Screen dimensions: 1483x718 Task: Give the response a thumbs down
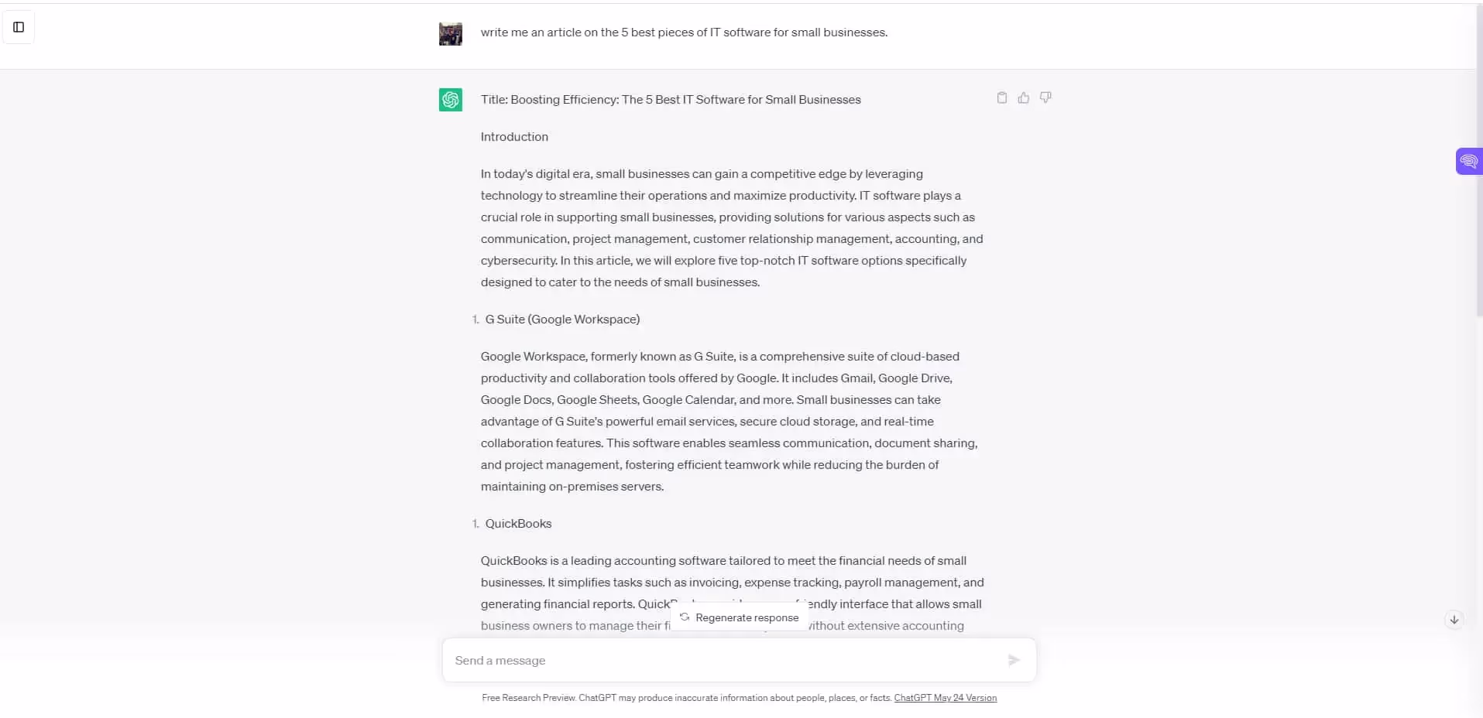coord(1045,97)
